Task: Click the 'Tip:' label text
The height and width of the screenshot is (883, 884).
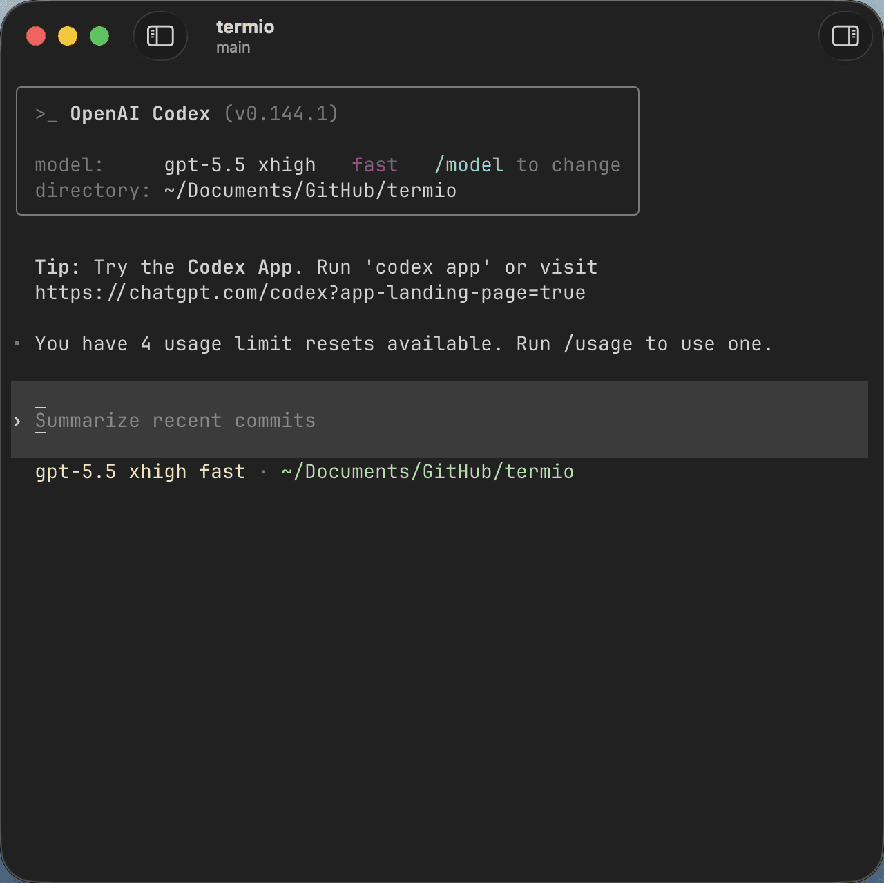Action: (57, 267)
